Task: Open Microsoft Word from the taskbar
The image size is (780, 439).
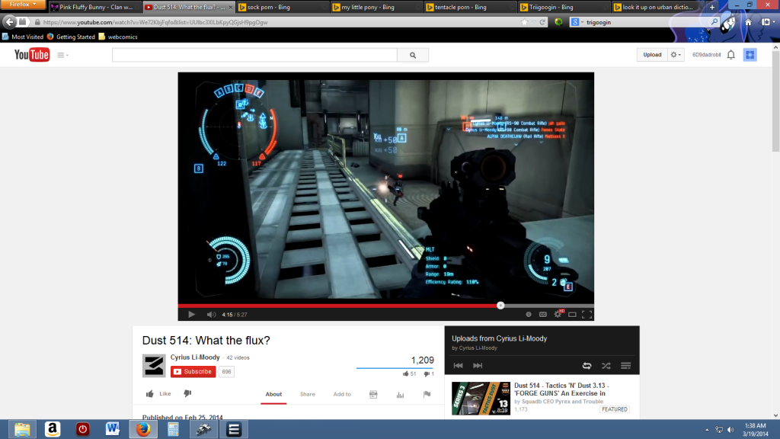Action: coord(113,429)
